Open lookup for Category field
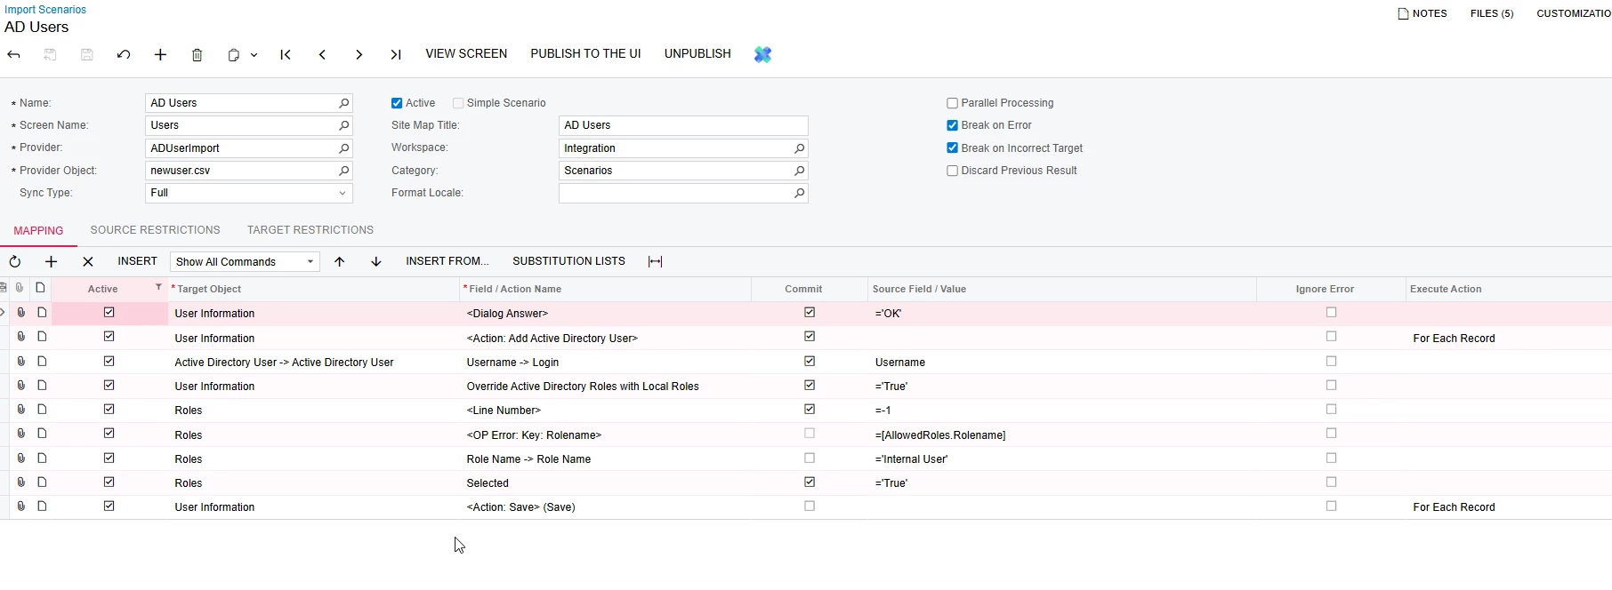This screenshot has height=590, width=1612. click(x=799, y=171)
